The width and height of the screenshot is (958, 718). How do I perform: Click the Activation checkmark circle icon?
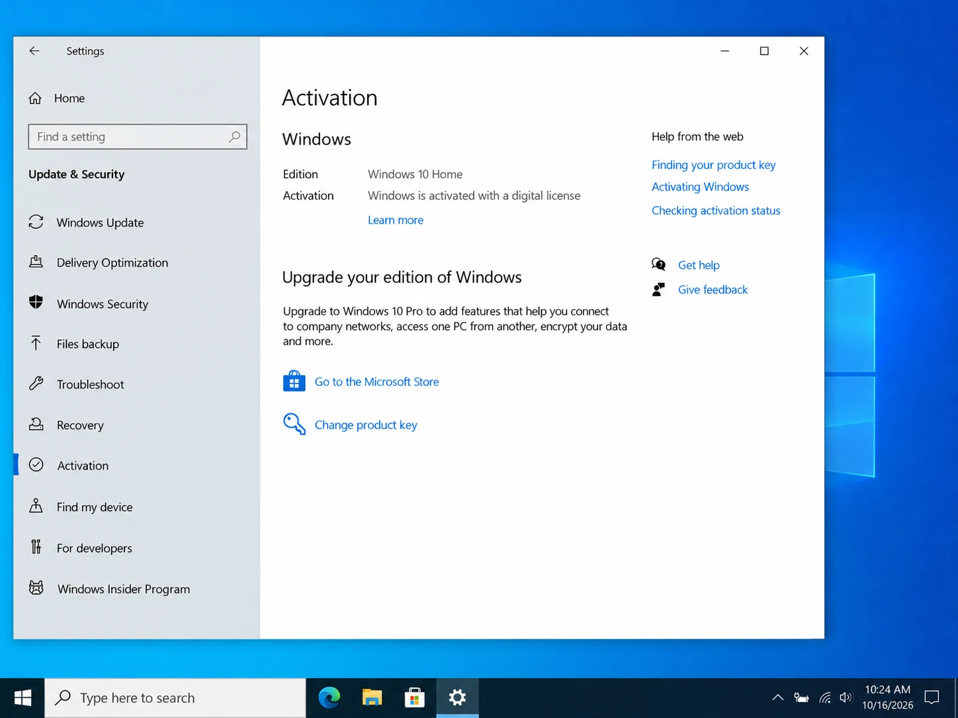[36, 465]
